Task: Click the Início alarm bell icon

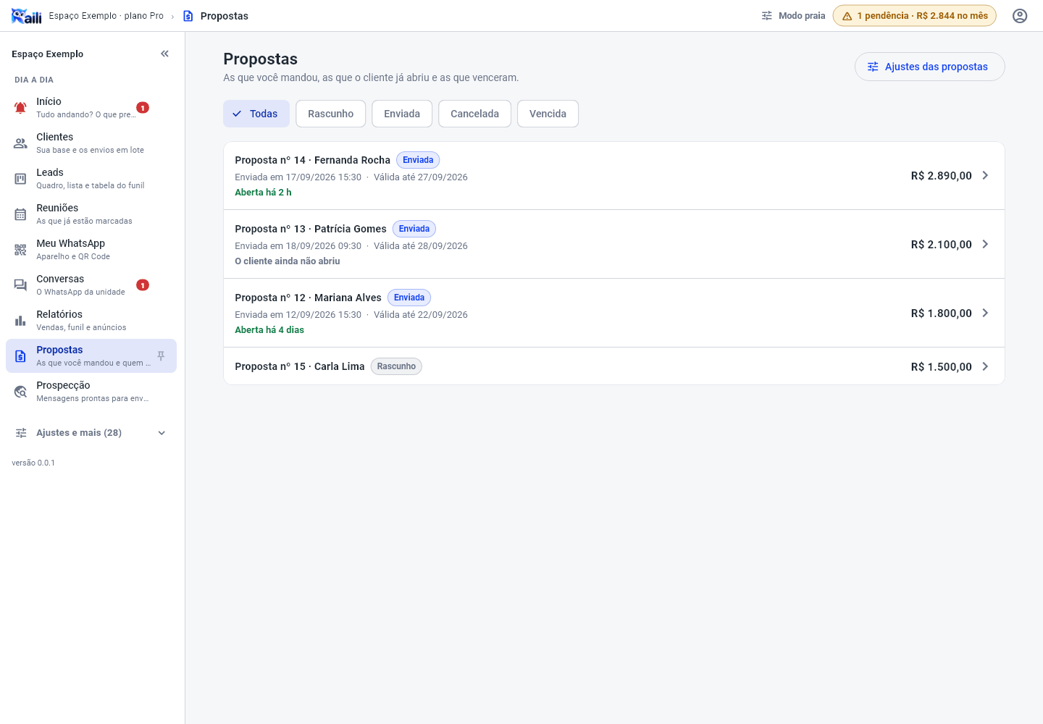Action: pyautogui.click(x=20, y=108)
